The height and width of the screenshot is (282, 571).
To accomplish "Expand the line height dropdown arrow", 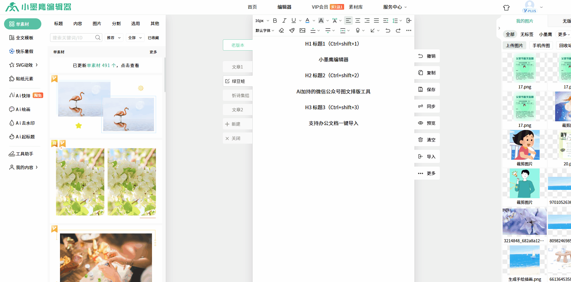I will (x=401, y=20).
